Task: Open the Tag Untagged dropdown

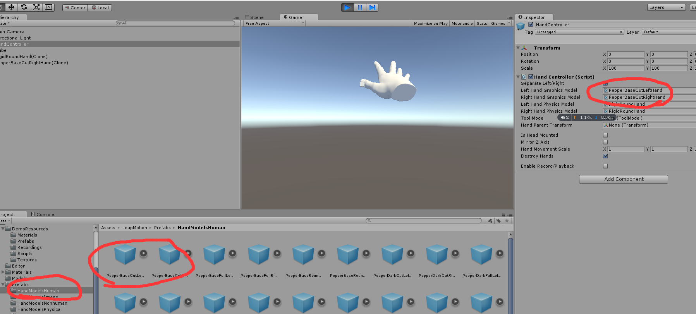Action: click(579, 32)
